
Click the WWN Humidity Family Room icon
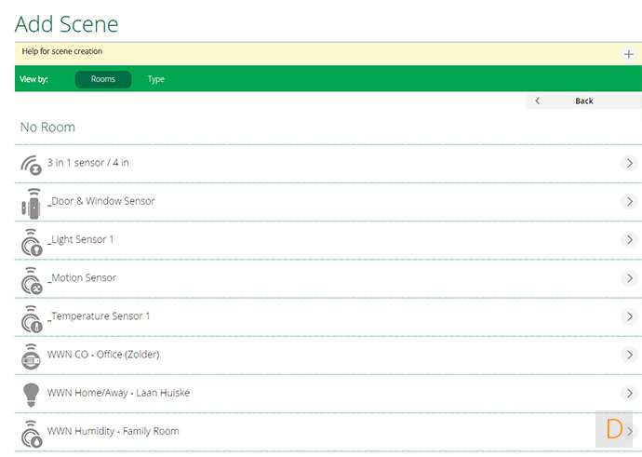coord(31,432)
